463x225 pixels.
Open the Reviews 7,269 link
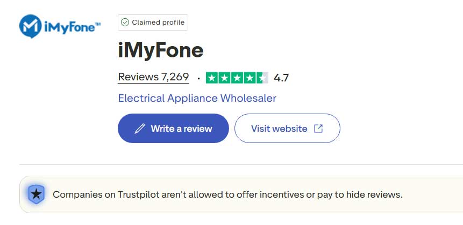pyautogui.click(x=153, y=77)
